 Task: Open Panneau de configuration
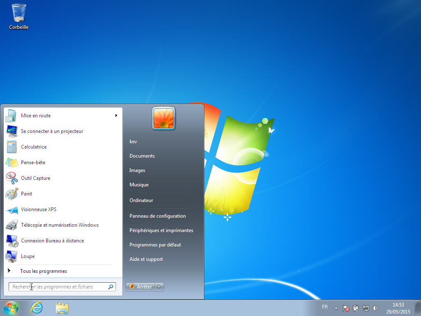(x=157, y=216)
